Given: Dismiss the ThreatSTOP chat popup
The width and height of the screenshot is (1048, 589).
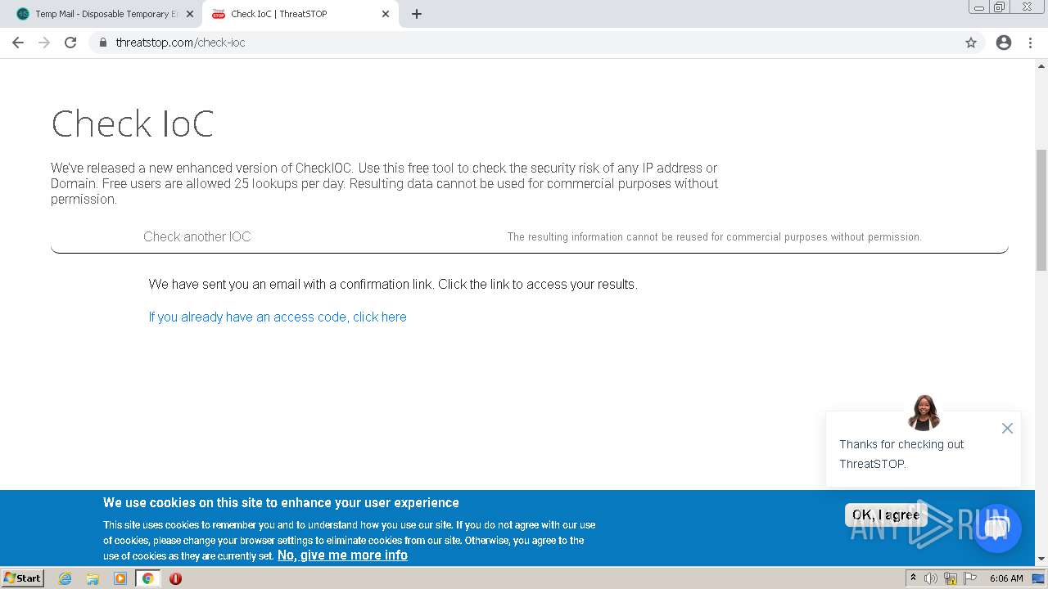Looking at the screenshot, I should [x=1007, y=428].
